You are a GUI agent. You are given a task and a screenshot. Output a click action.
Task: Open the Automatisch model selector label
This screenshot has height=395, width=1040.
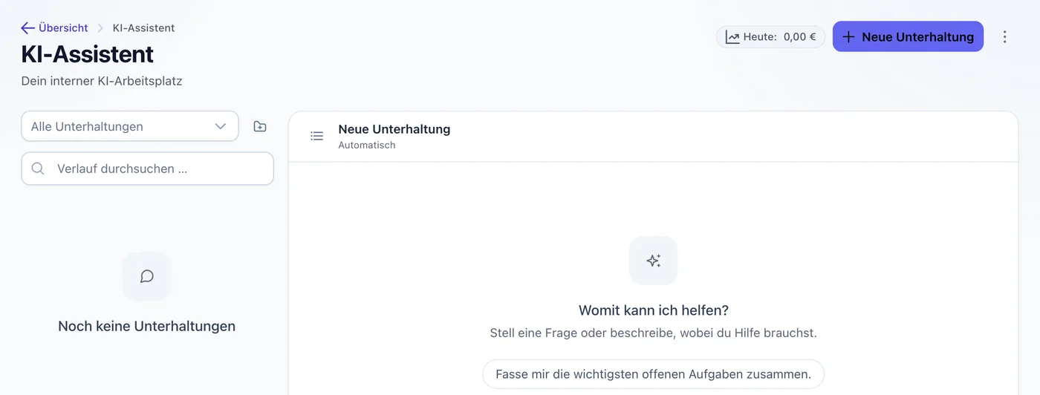(x=367, y=146)
